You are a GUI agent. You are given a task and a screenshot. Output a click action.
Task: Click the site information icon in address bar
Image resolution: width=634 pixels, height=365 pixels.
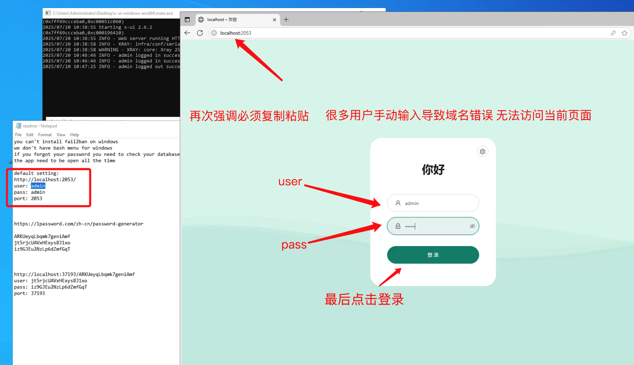pyautogui.click(x=214, y=33)
